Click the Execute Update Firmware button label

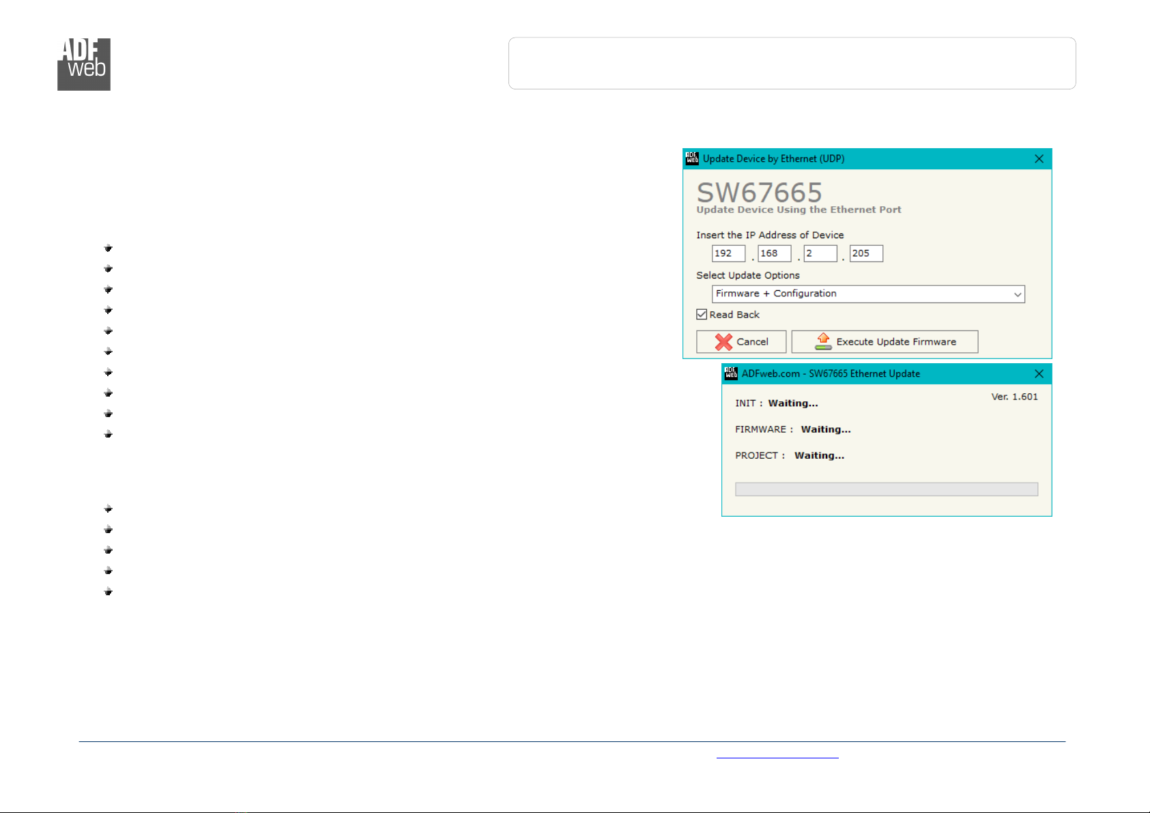coord(896,342)
